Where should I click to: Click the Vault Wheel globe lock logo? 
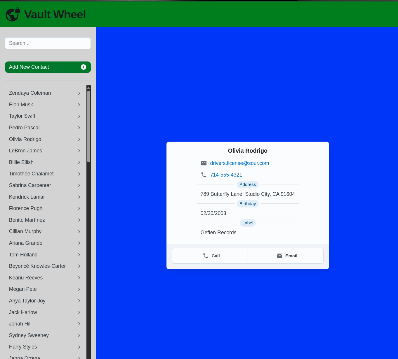pos(13,15)
